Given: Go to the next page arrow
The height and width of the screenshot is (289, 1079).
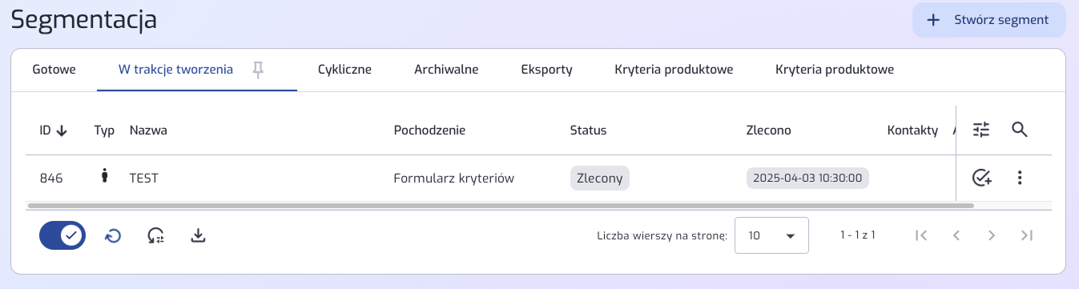Looking at the screenshot, I should click(991, 235).
